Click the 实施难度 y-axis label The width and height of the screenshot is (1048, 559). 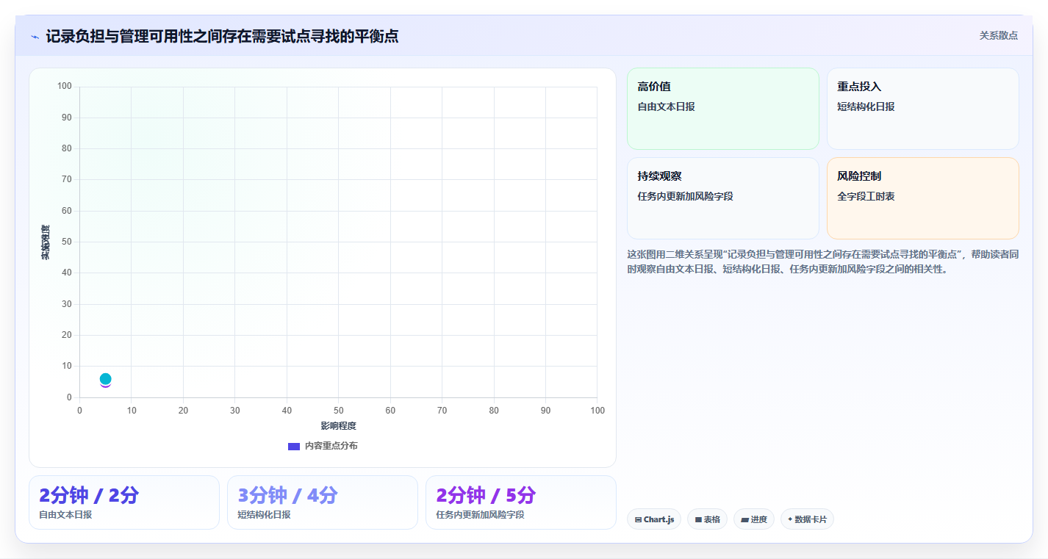(46, 242)
